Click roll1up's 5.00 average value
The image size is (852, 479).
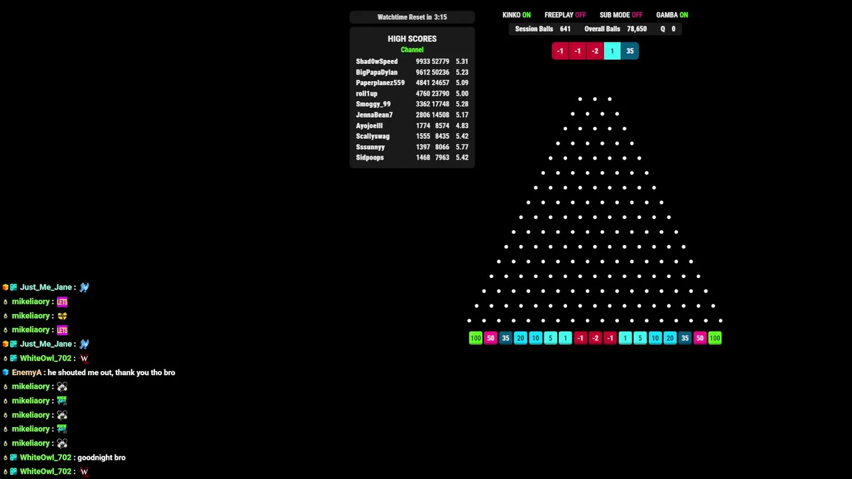462,93
